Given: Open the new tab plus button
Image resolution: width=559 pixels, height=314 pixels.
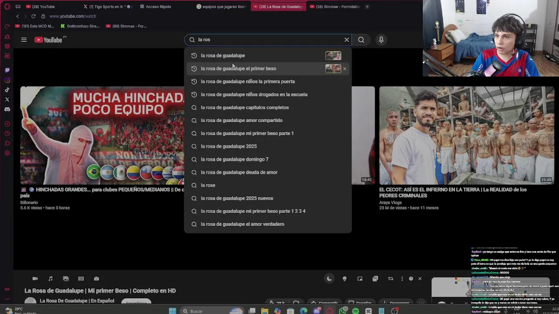Looking at the screenshot, I should (x=367, y=7).
